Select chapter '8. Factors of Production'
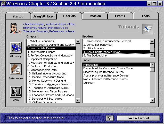The width and height of the screenshot is (164, 124). coord(51,66)
